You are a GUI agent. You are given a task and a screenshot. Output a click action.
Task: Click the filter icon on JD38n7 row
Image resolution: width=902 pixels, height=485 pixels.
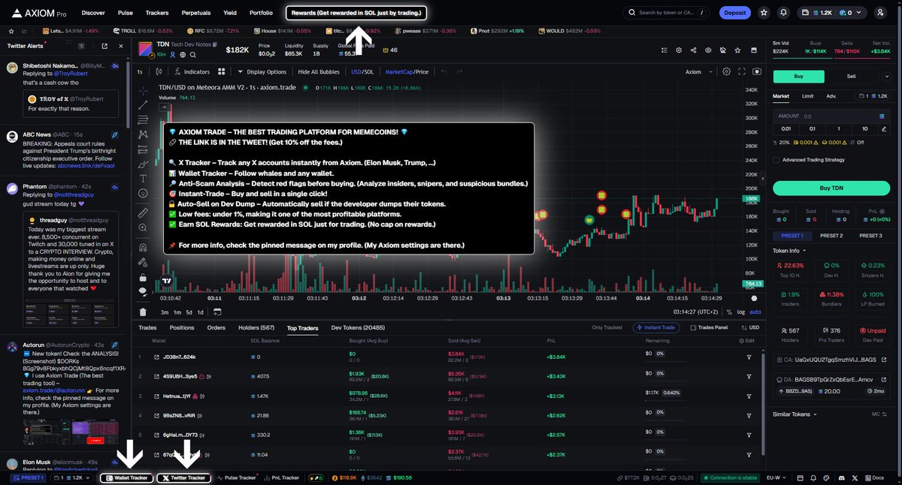(749, 357)
